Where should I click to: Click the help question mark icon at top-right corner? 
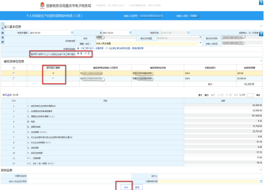pyautogui.click(x=261, y=2)
